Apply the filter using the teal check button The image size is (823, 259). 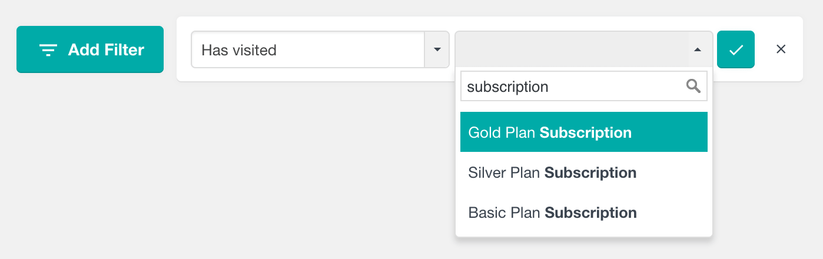[x=736, y=49]
